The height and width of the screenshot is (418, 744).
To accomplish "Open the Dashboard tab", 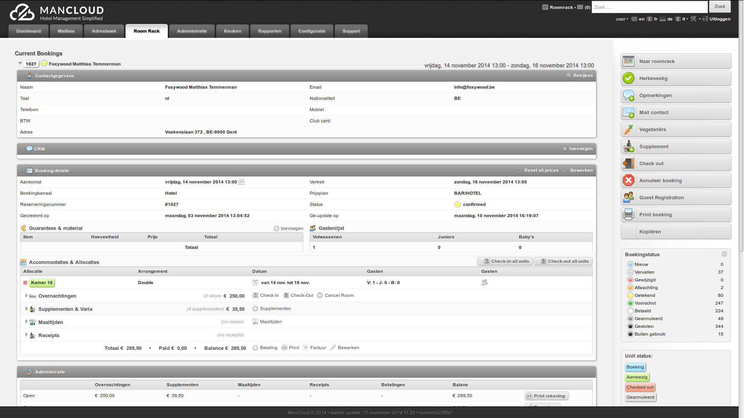I will (x=29, y=31).
